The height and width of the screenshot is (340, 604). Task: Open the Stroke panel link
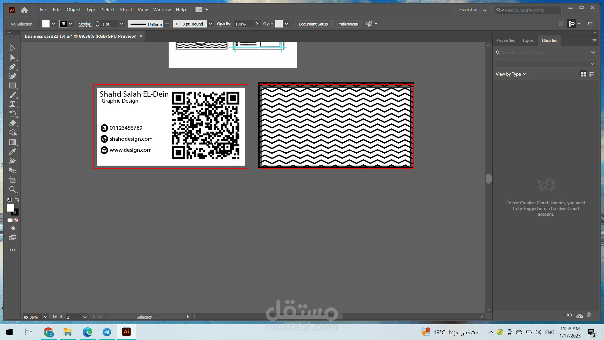[x=85, y=24]
